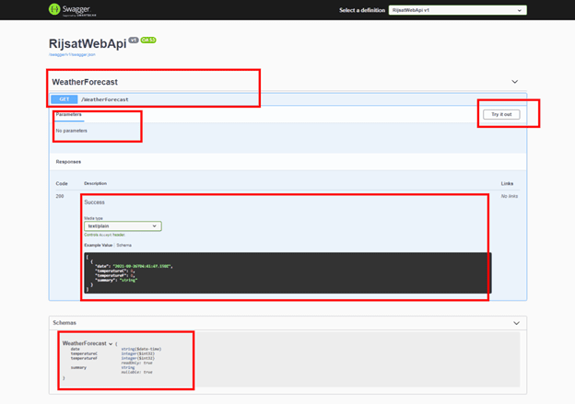Collapse the Schemas section with chevron

[515, 323]
